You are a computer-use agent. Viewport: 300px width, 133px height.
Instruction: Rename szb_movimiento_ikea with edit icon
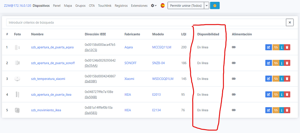tap(268, 110)
